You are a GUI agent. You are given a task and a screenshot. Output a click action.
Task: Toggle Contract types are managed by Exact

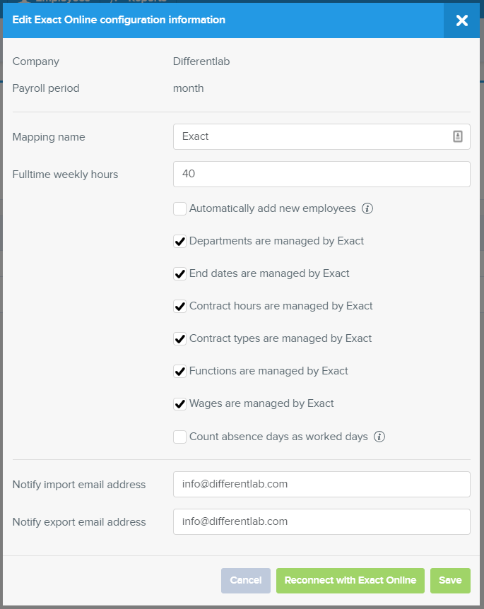pos(179,339)
